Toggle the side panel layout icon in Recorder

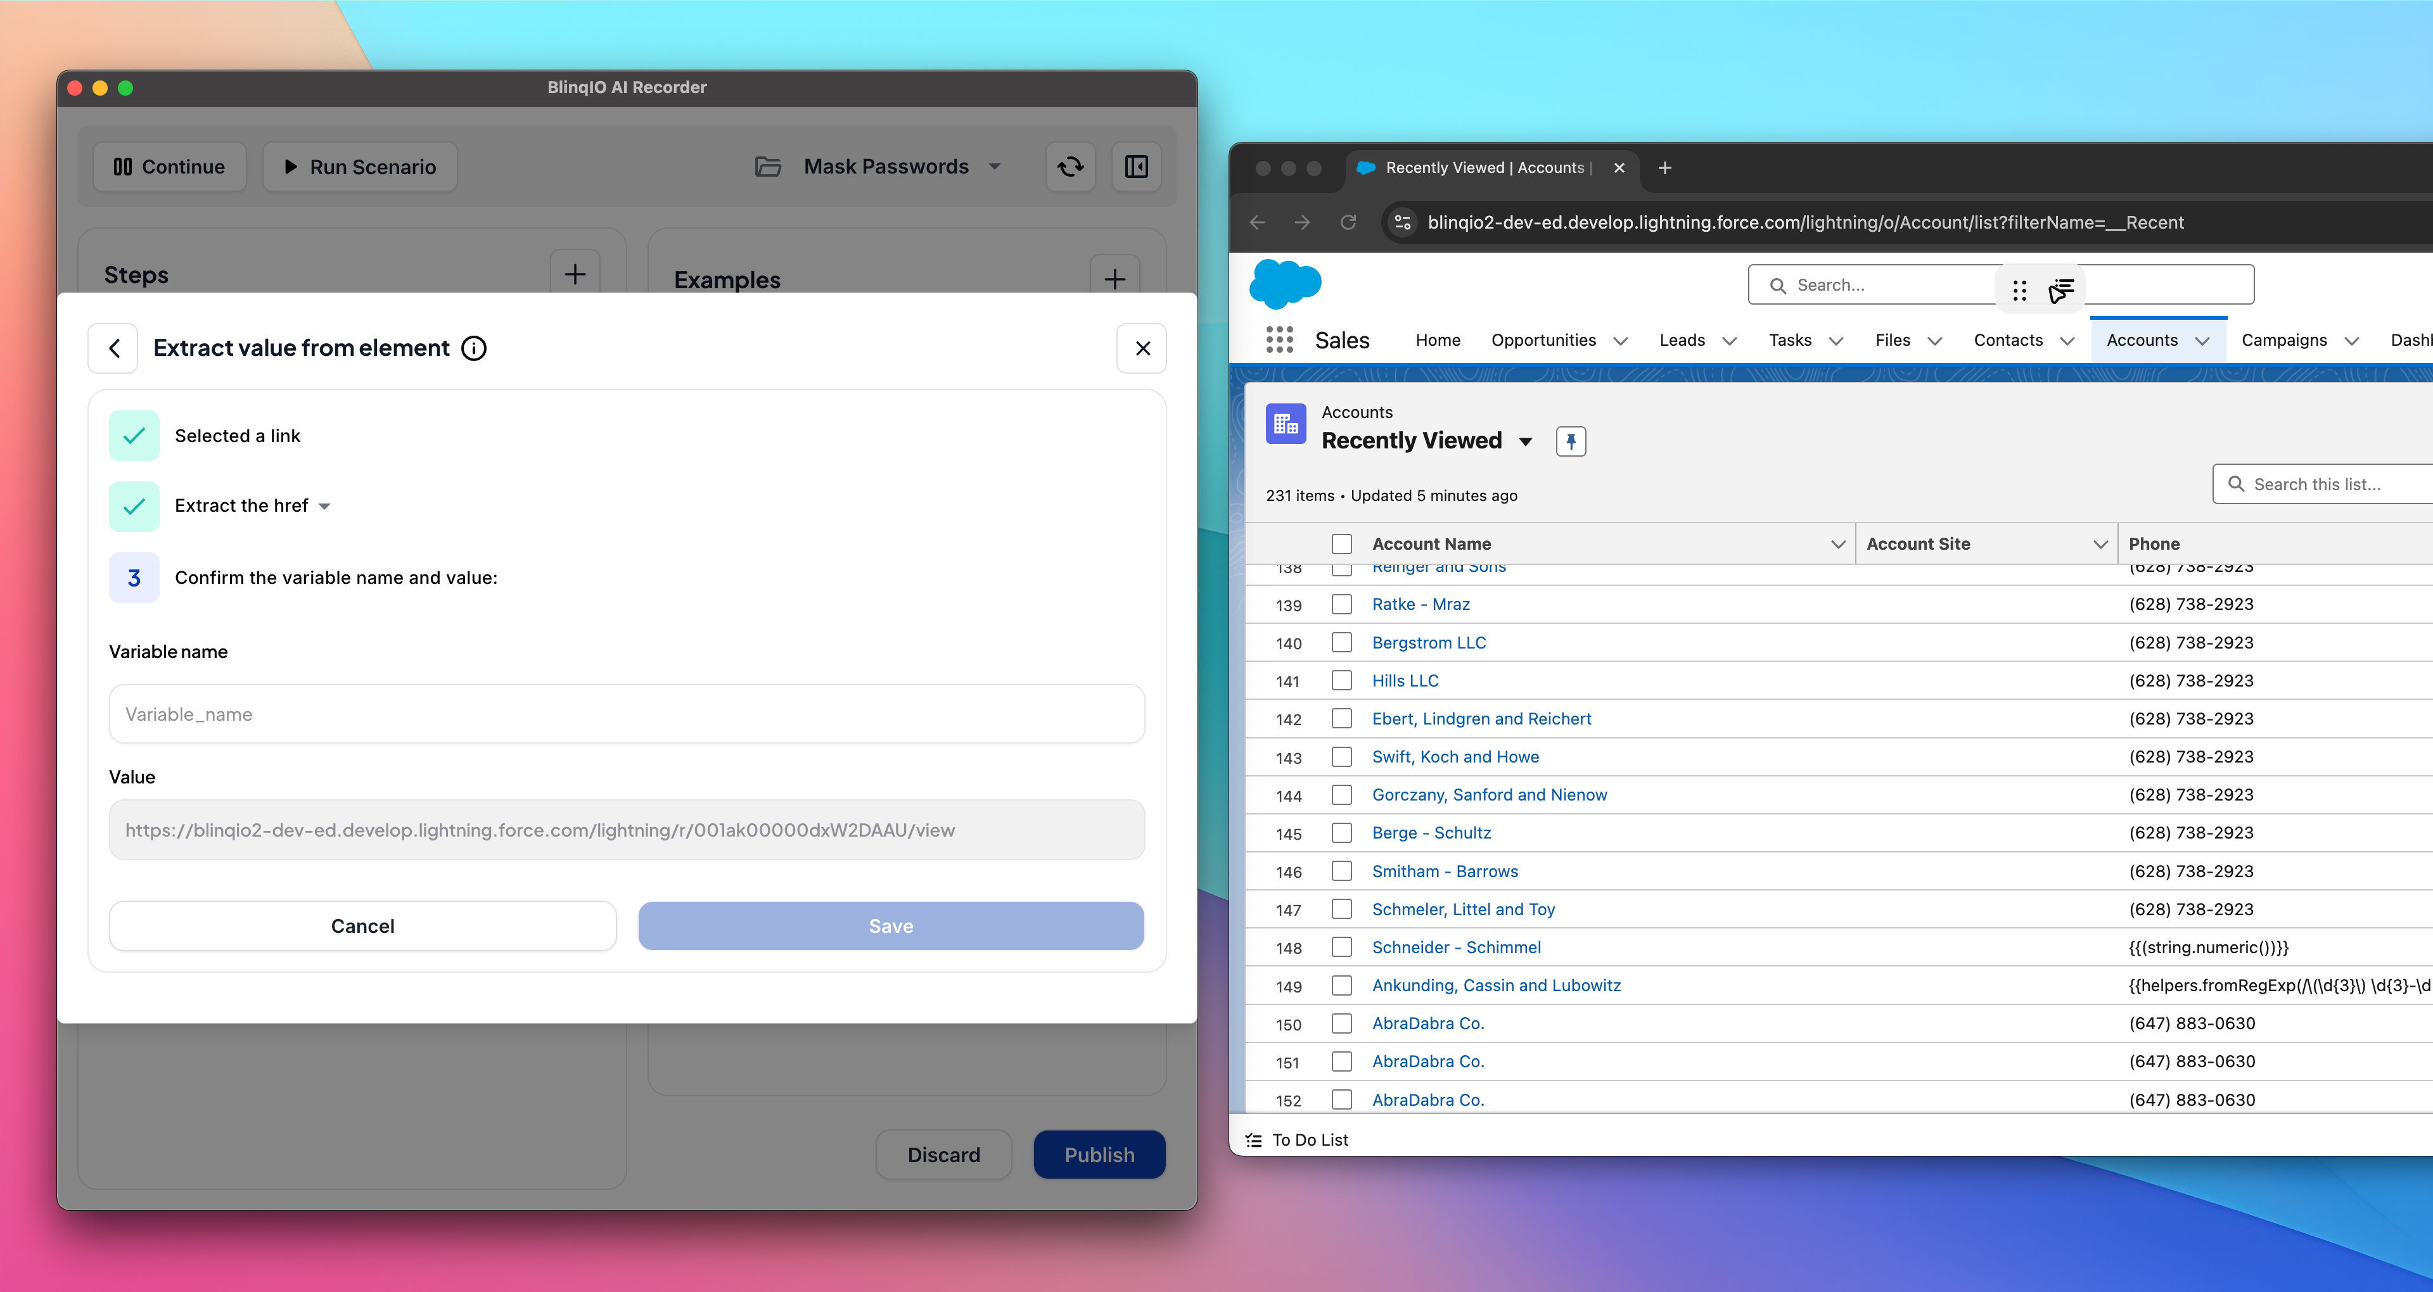click(x=1136, y=167)
